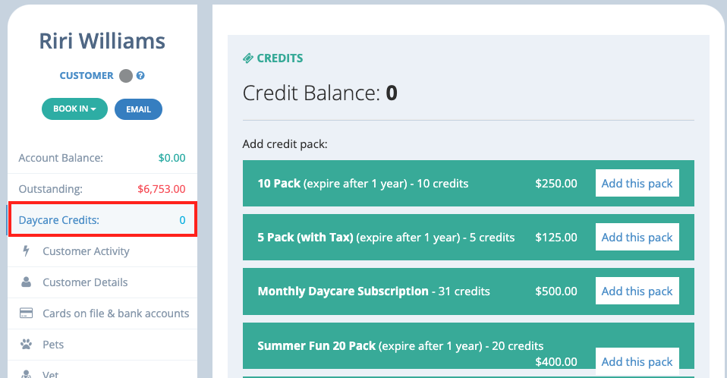The height and width of the screenshot is (378, 727).
Task: Click the Riri Williams name heading
Action: 102,41
